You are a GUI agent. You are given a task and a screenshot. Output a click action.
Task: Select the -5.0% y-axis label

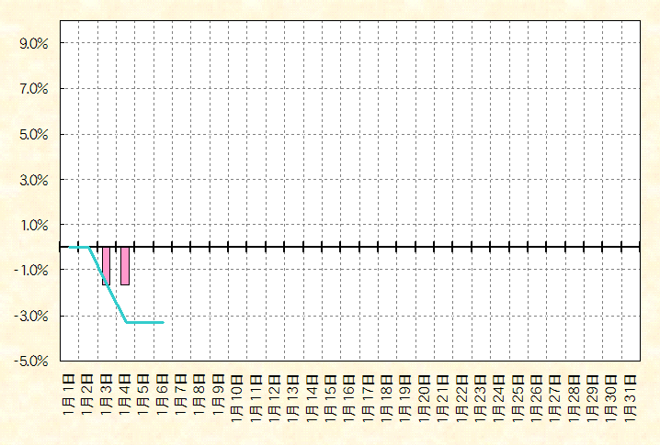coord(31,361)
